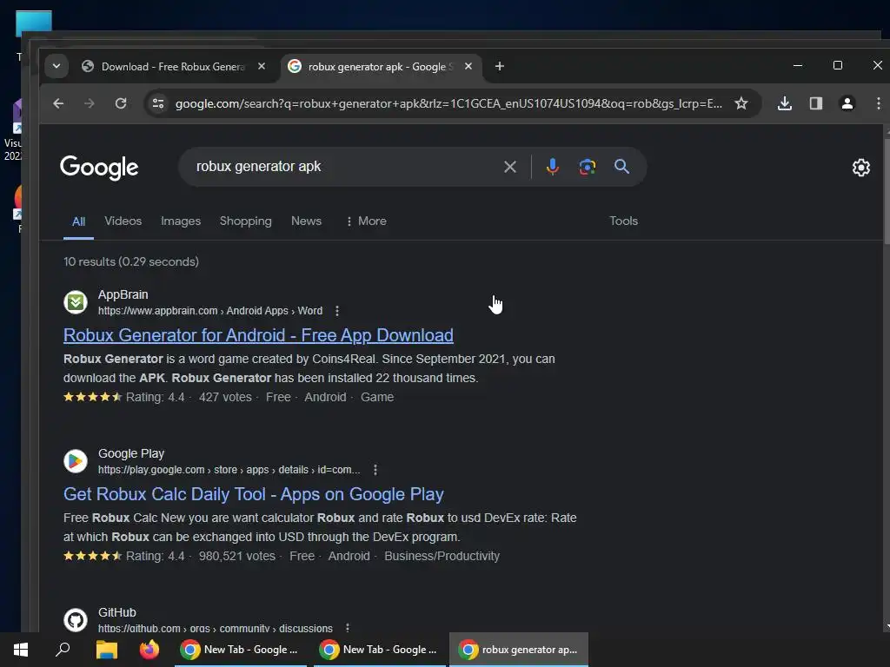Select robux generator taskbar Chrome window
This screenshot has width=890, height=667.
(x=519, y=650)
